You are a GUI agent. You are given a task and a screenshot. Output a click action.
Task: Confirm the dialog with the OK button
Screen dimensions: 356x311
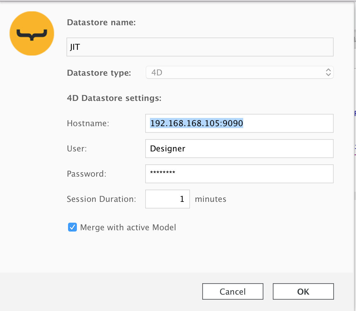(x=303, y=291)
